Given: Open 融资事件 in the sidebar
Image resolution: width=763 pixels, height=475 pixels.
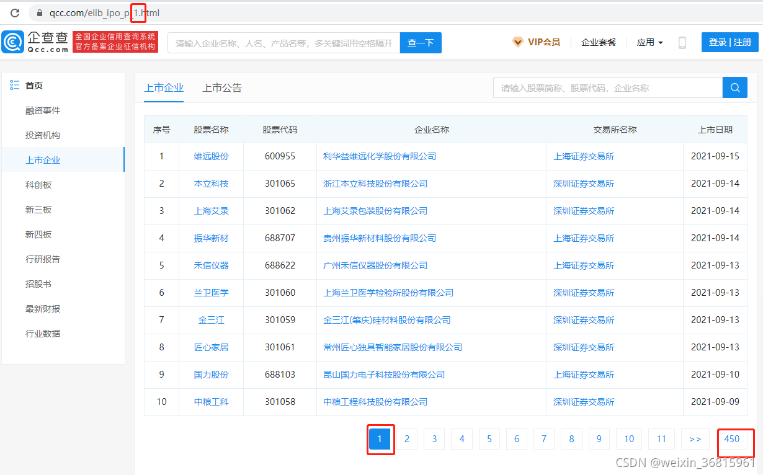Looking at the screenshot, I should tap(43, 110).
